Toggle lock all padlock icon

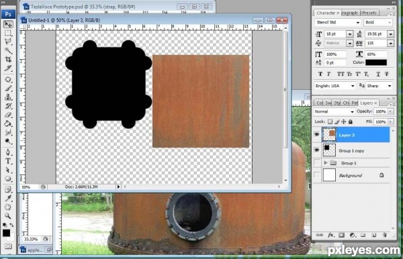click(351, 121)
